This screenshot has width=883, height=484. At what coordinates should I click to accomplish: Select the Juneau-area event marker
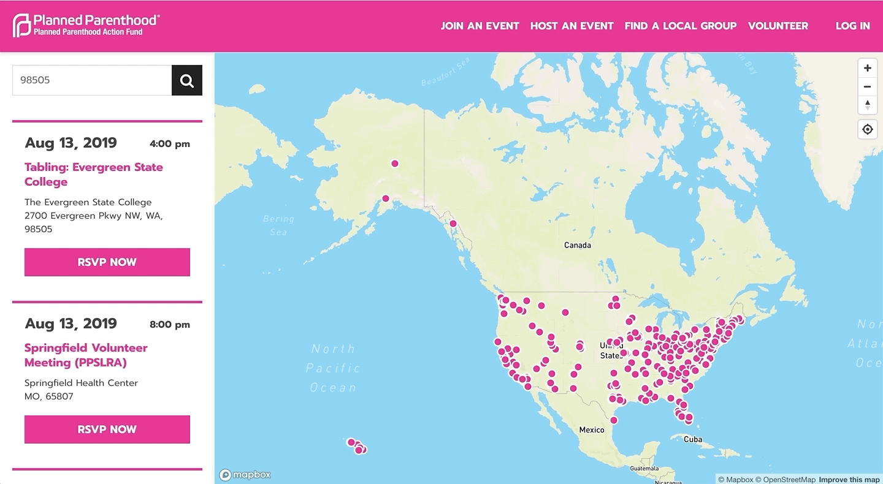(453, 224)
